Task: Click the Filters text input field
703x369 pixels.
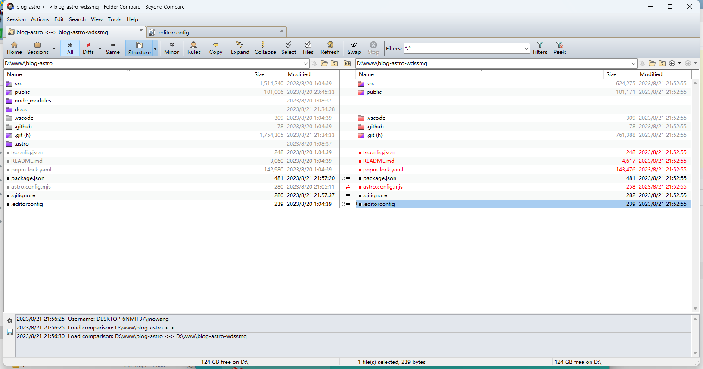Action: click(463, 48)
